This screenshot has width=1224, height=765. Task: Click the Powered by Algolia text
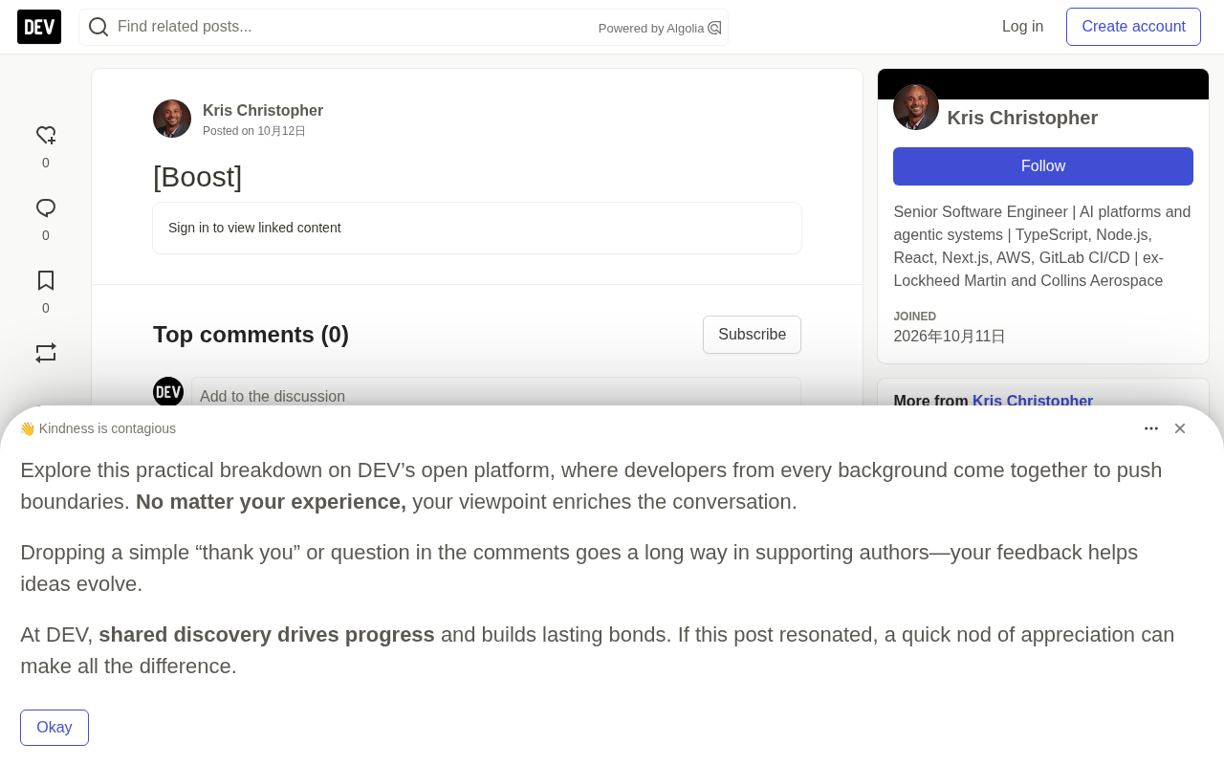651,29
